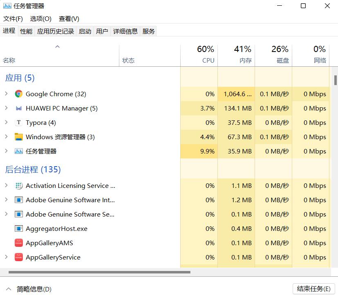Select the Google Chrome process icon

point(18,94)
